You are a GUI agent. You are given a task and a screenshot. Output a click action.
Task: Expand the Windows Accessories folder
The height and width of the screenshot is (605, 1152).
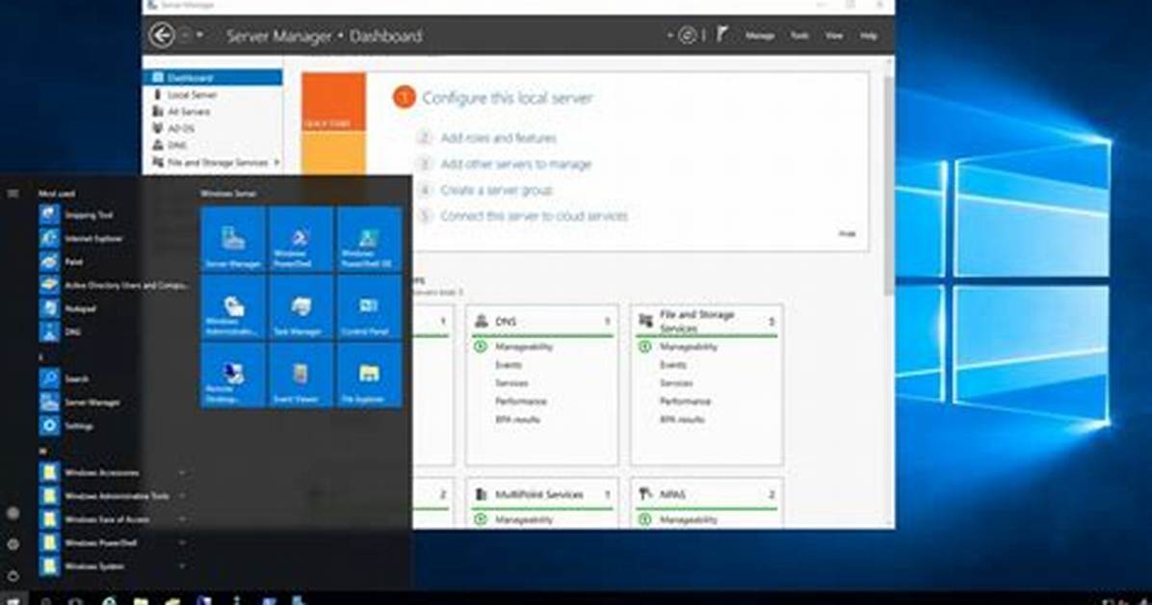point(114,473)
